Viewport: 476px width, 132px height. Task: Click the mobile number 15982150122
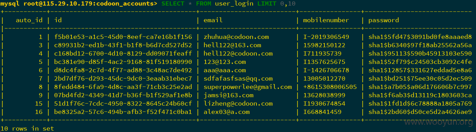(x=324, y=45)
